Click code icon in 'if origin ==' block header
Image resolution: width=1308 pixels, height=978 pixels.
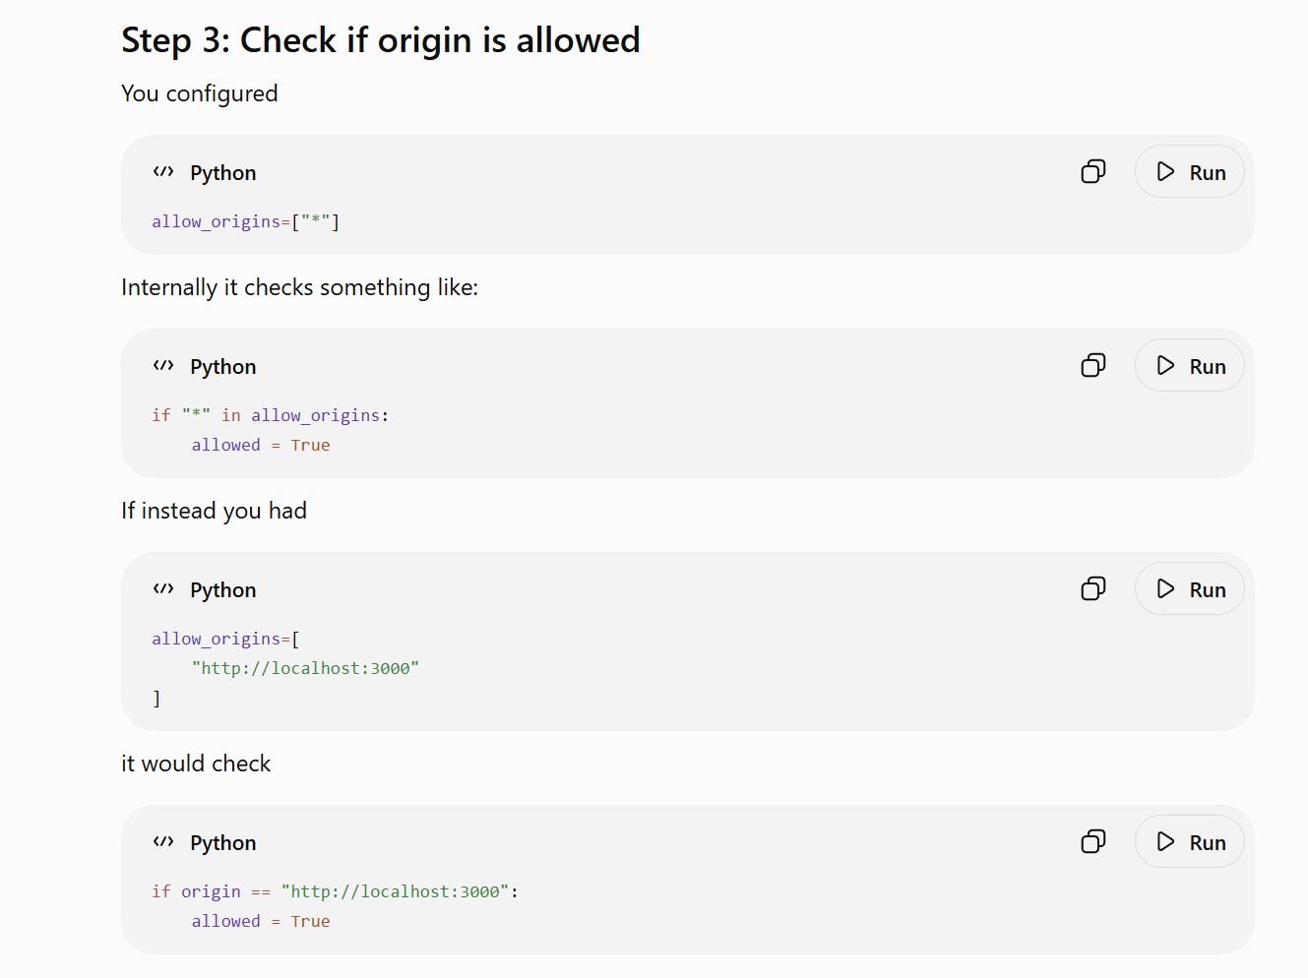click(x=163, y=842)
